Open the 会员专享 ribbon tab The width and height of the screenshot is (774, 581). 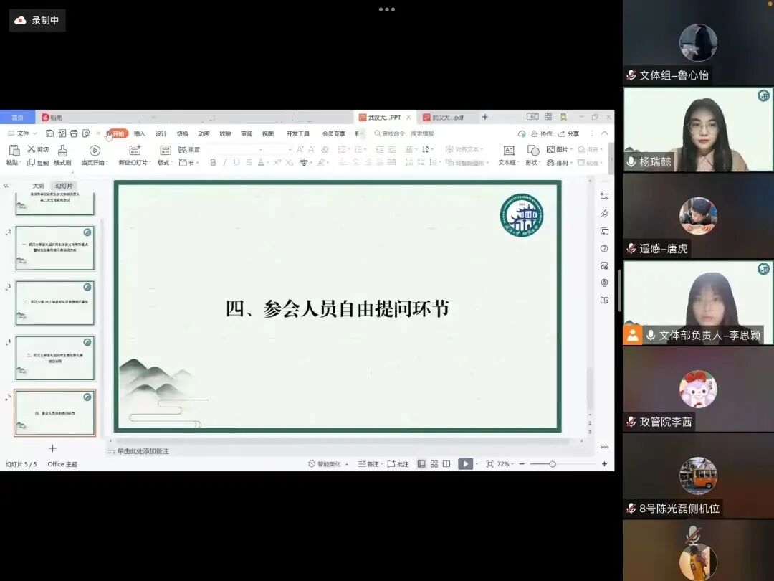334,133
